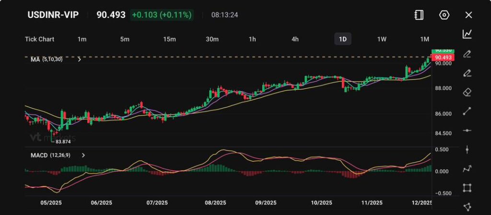Expand the MACD (12,26,9) indicator settings

83,155
